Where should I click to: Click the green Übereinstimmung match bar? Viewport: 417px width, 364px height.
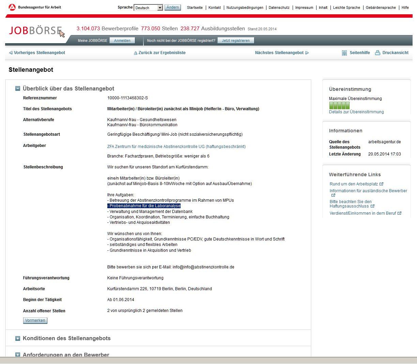339,105
